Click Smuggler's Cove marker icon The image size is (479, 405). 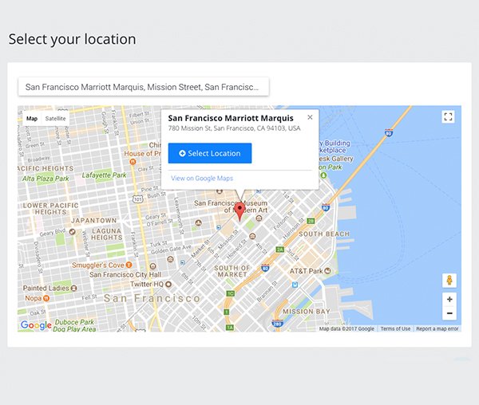pos(129,265)
